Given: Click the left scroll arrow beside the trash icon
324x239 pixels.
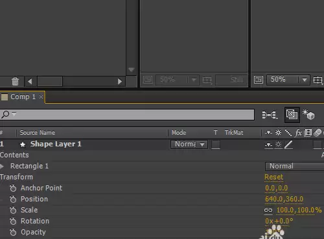Looking at the screenshot, I should click(30, 82).
